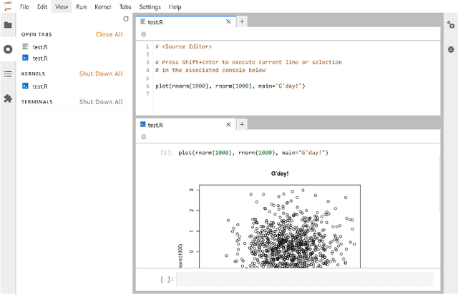Open the debugger bug icon on right sidebar

click(x=450, y=49)
